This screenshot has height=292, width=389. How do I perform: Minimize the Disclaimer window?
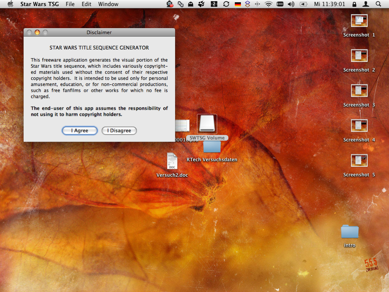coord(37,32)
